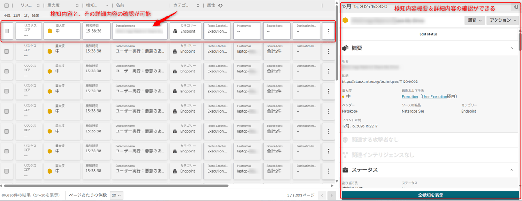The height and width of the screenshot is (201, 522).
Task: Click the 全検知を表示 button
Action: pyautogui.click(x=430, y=195)
